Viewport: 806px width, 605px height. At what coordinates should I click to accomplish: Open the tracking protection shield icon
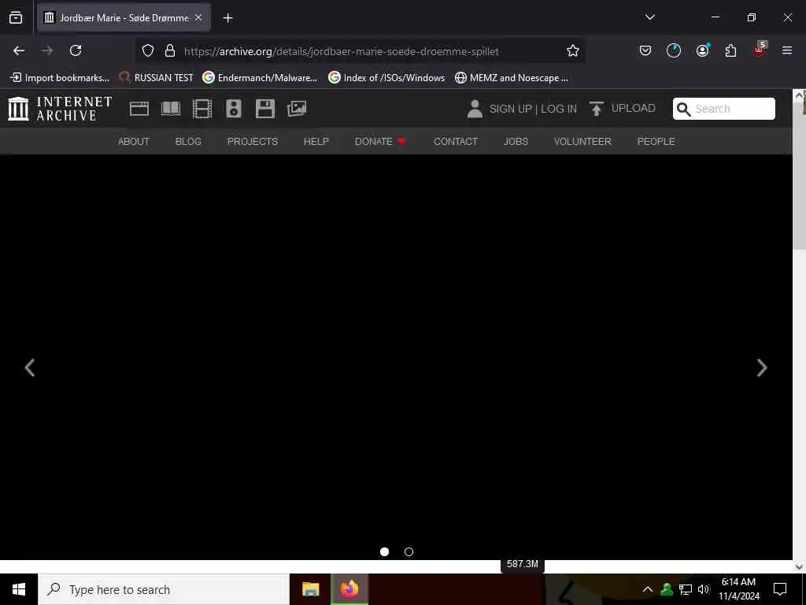148,50
